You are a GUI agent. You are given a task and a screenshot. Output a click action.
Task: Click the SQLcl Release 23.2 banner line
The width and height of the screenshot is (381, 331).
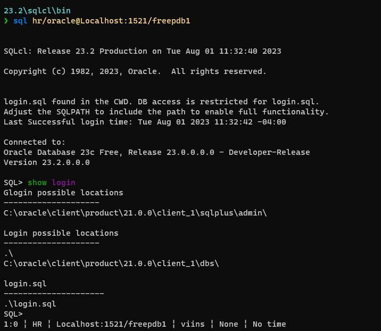(x=143, y=51)
